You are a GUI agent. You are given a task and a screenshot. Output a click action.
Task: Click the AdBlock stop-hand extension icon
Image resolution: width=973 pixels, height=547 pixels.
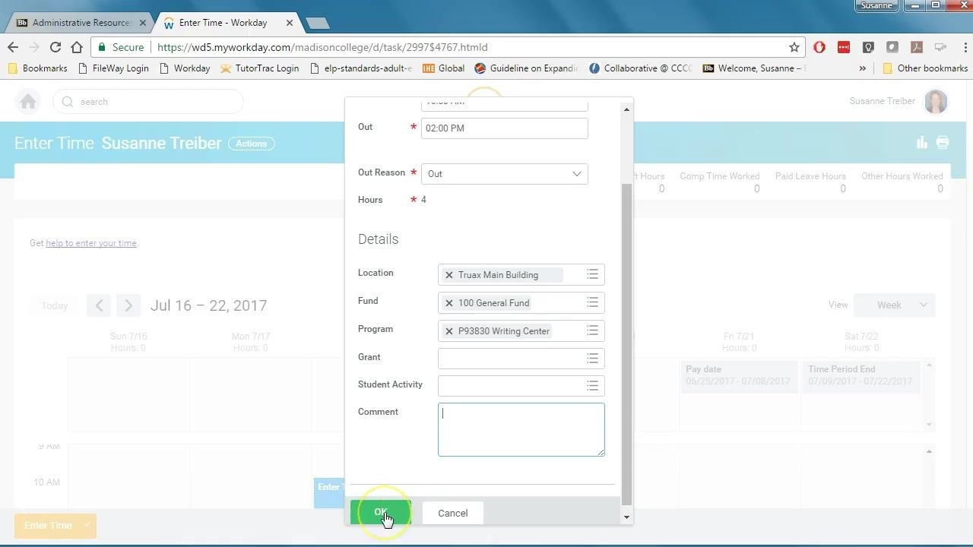[819, 47]
